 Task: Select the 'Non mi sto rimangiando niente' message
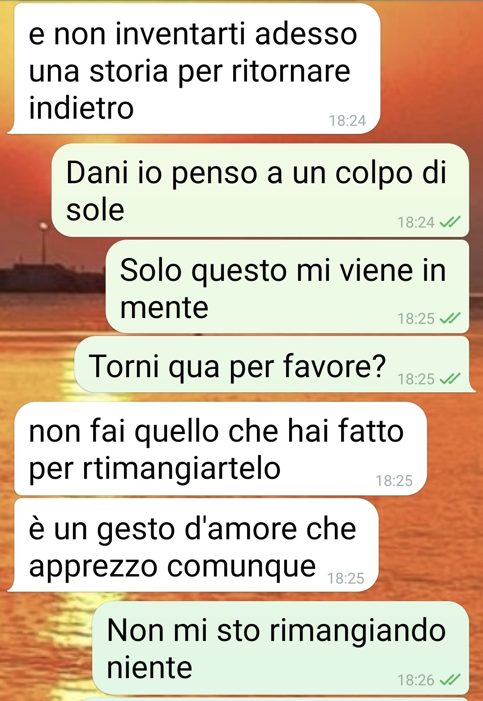(281, 648)
